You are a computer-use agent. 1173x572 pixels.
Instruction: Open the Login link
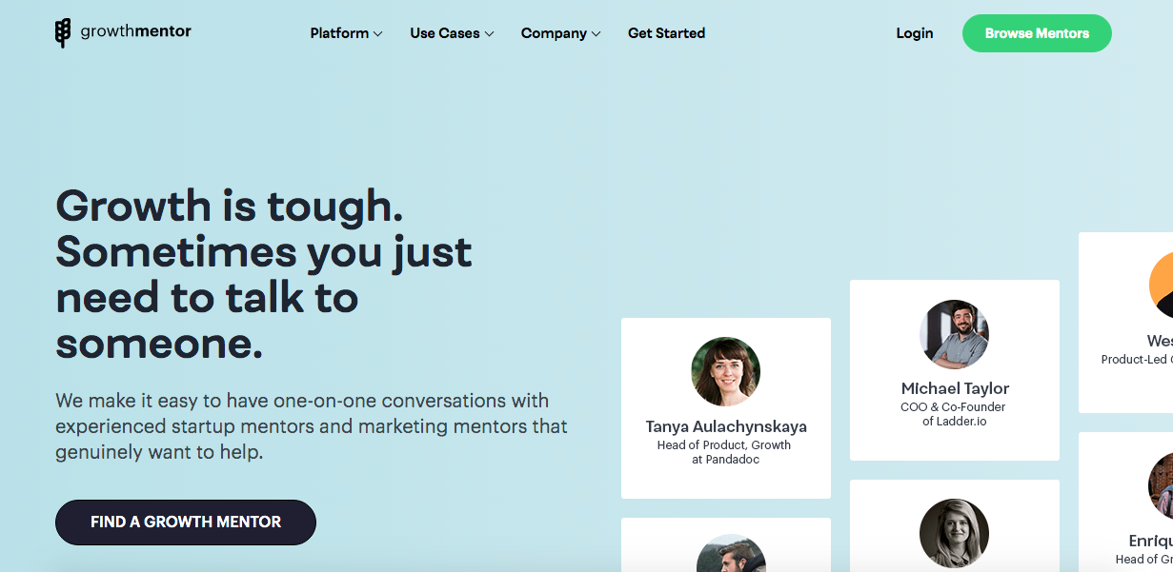click(x=914, y=33)
